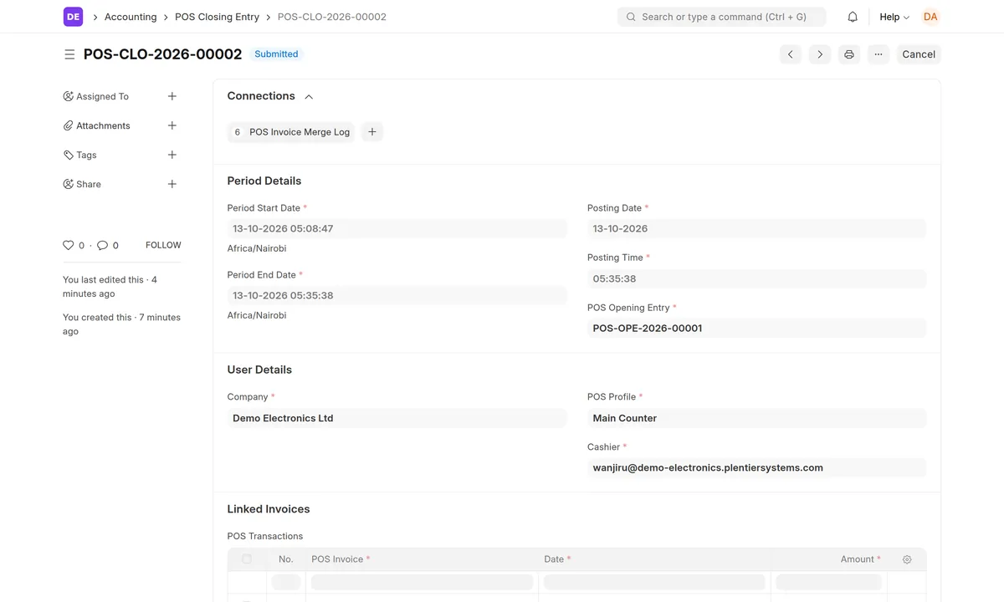Click the Linked Invoices section heading
Viewport: 1004px width, 602px height.
pos(269,509)
